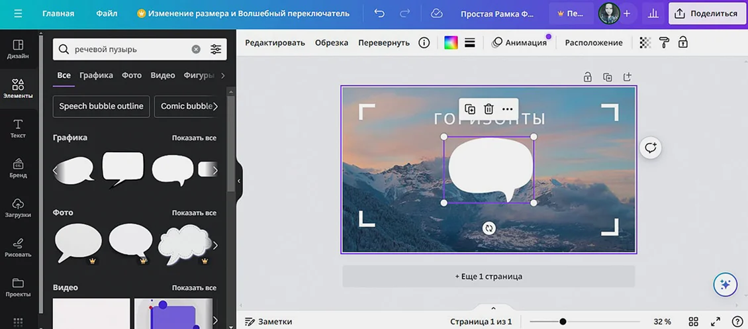This screenshot has width=748, height=329.
Task: Collapse the side panel with arrow handle
Action: click(239, 181)
